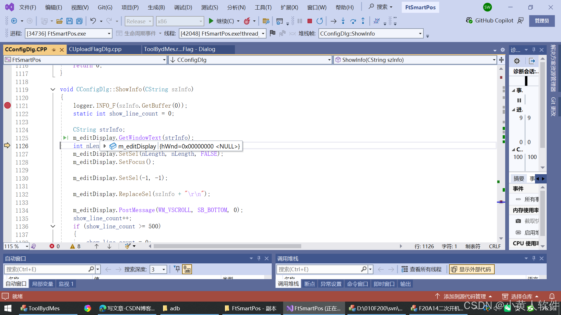The image size is (561, 315).
Task: Click the horizontal scrollbar of the code editor
Action: 227,246
